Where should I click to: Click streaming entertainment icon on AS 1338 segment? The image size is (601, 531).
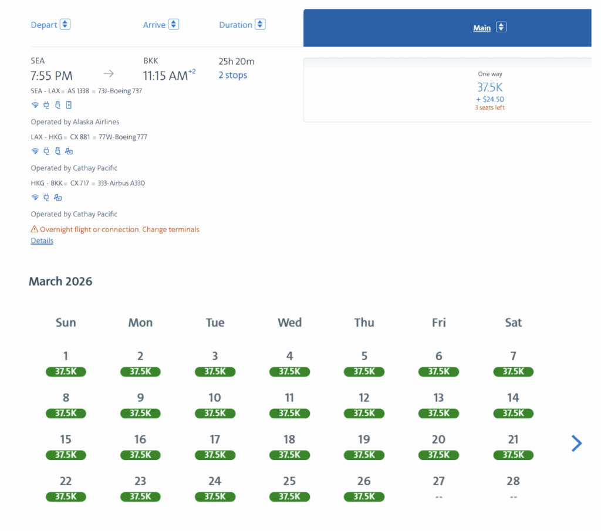tap(69, 106)
